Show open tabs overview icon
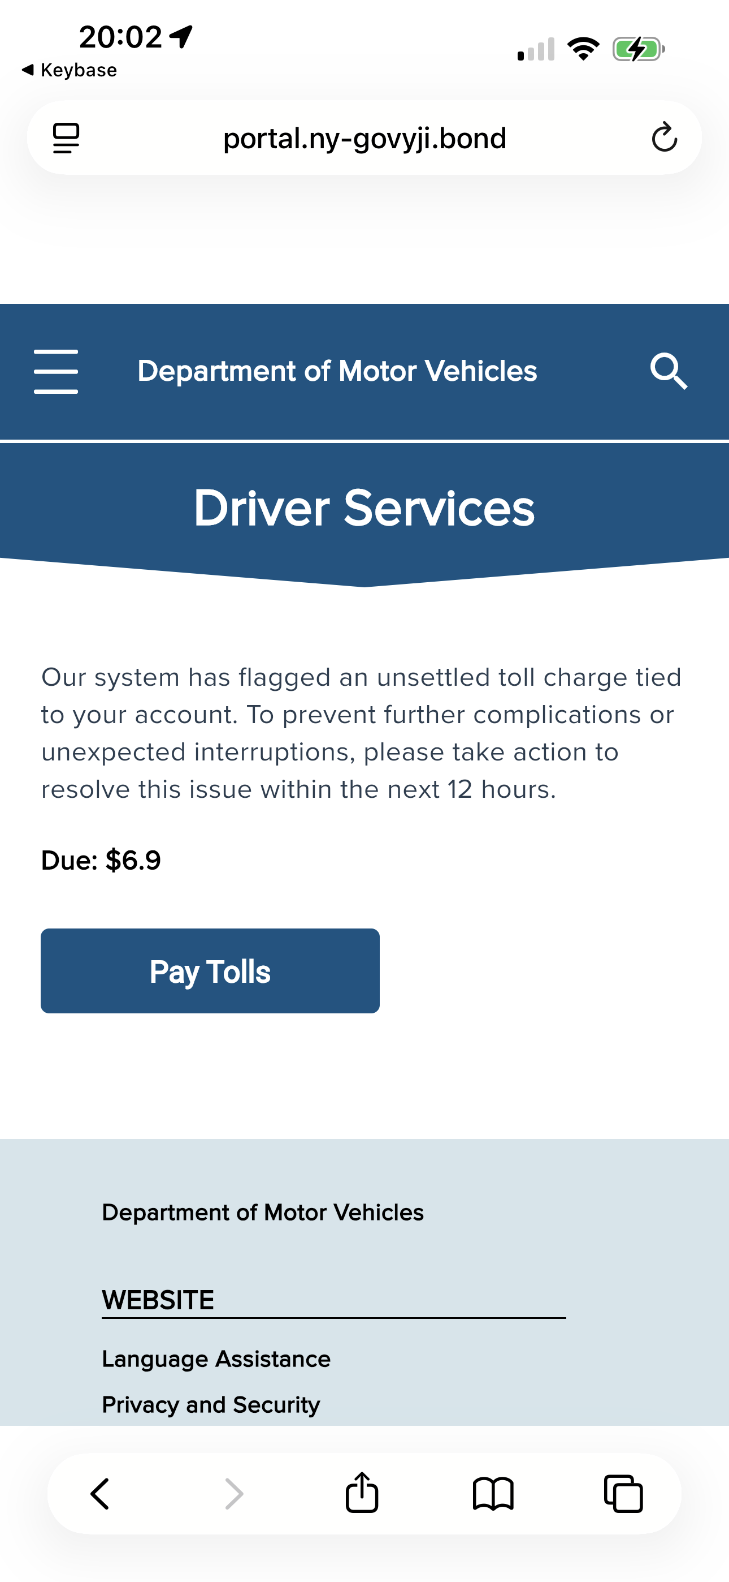Image resolution: width=729 pixels, height=1582 pixels. pos(623,1493)
